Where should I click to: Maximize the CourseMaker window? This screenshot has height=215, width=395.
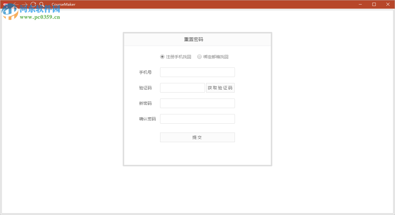pyautogui.click(x=374, y=4)
